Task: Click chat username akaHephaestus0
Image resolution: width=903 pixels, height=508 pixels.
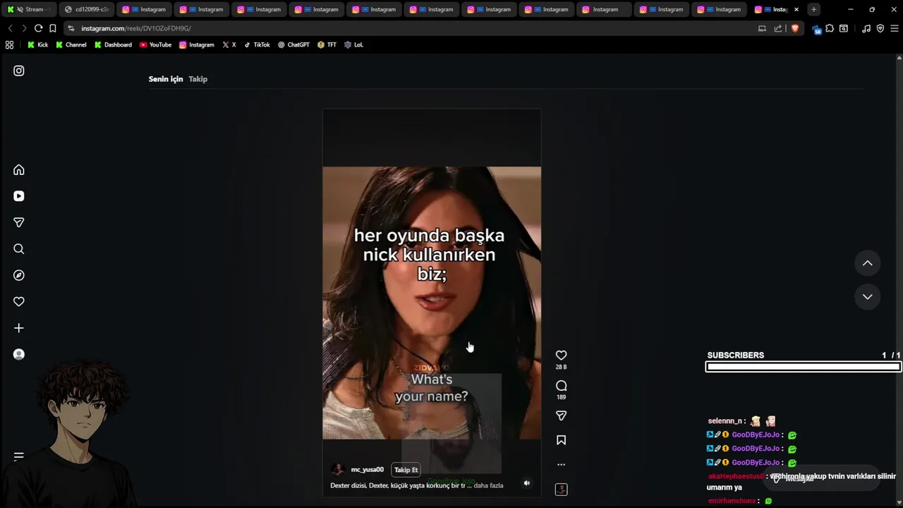Action: point(735,476)
